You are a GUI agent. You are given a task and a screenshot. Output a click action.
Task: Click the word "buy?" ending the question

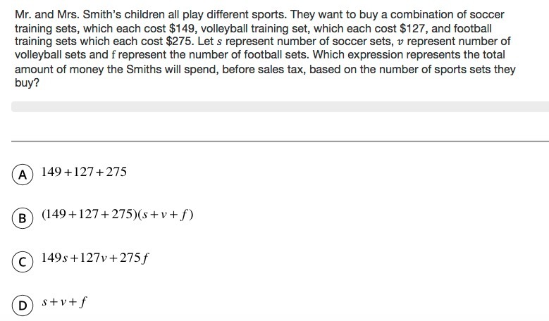[x=27, y=82]
